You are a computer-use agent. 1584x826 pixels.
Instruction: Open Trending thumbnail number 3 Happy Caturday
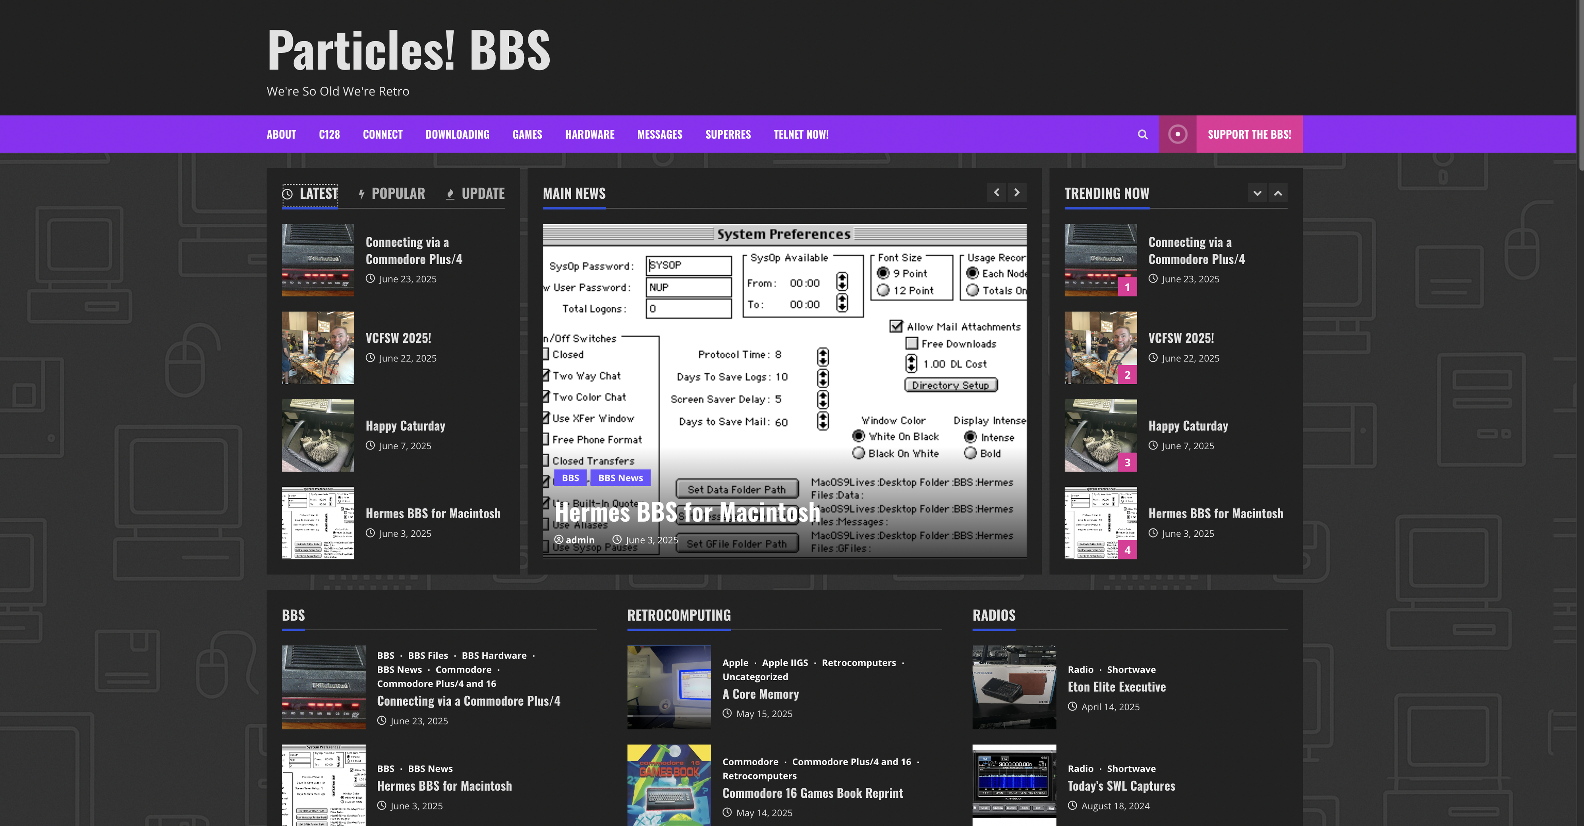coord(1101,435)
